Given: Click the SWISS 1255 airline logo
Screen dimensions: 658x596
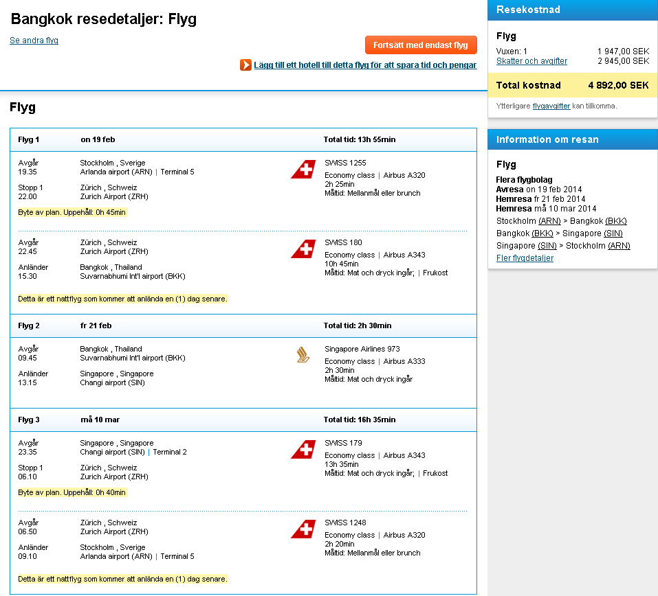Looking at the screenshot, I should coord(303,169).
